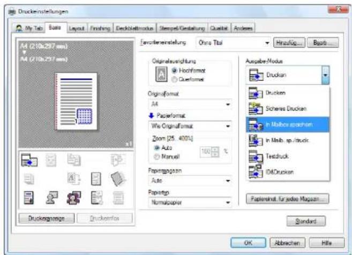This screenshot has width=352, height=255.
Task: Click the Originalausrichtung label
Action: (x=174, y=61)
